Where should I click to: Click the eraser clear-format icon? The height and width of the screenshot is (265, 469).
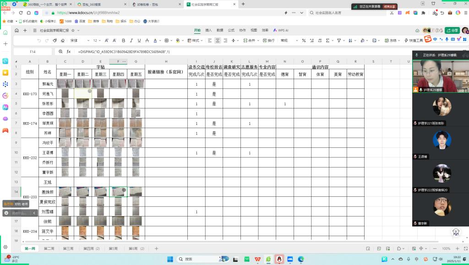point(63,40)
